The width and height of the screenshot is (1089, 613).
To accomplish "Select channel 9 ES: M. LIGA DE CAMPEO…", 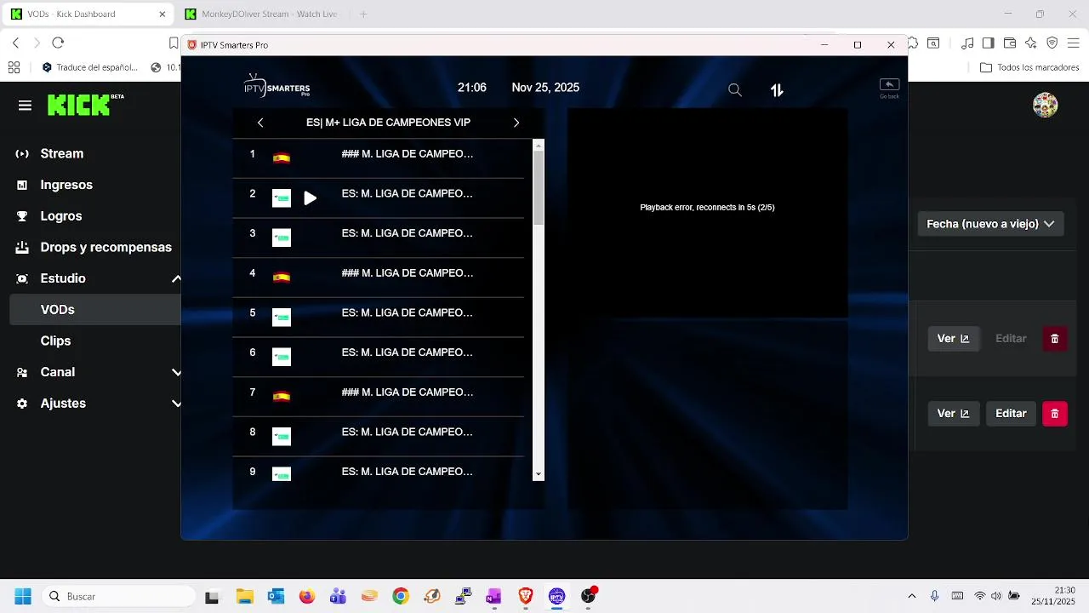I will (379, 469).
